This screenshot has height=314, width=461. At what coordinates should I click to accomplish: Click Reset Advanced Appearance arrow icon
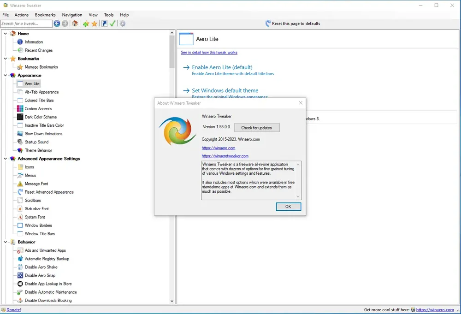20,192
